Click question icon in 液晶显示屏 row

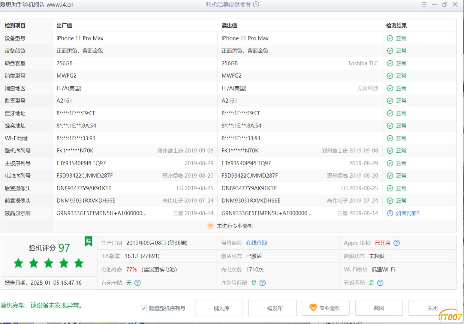coord(390,213)
